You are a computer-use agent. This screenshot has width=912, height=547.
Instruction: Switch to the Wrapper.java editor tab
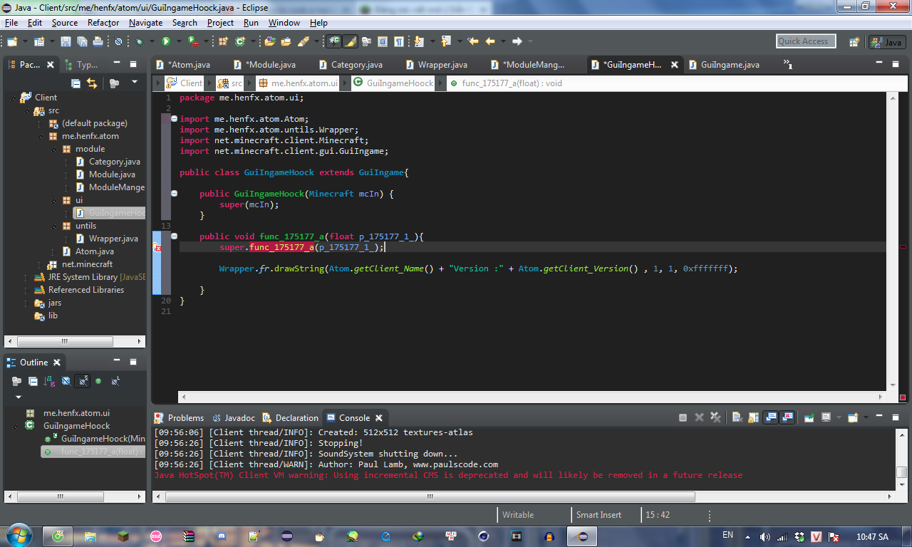(x=442, y=65)
